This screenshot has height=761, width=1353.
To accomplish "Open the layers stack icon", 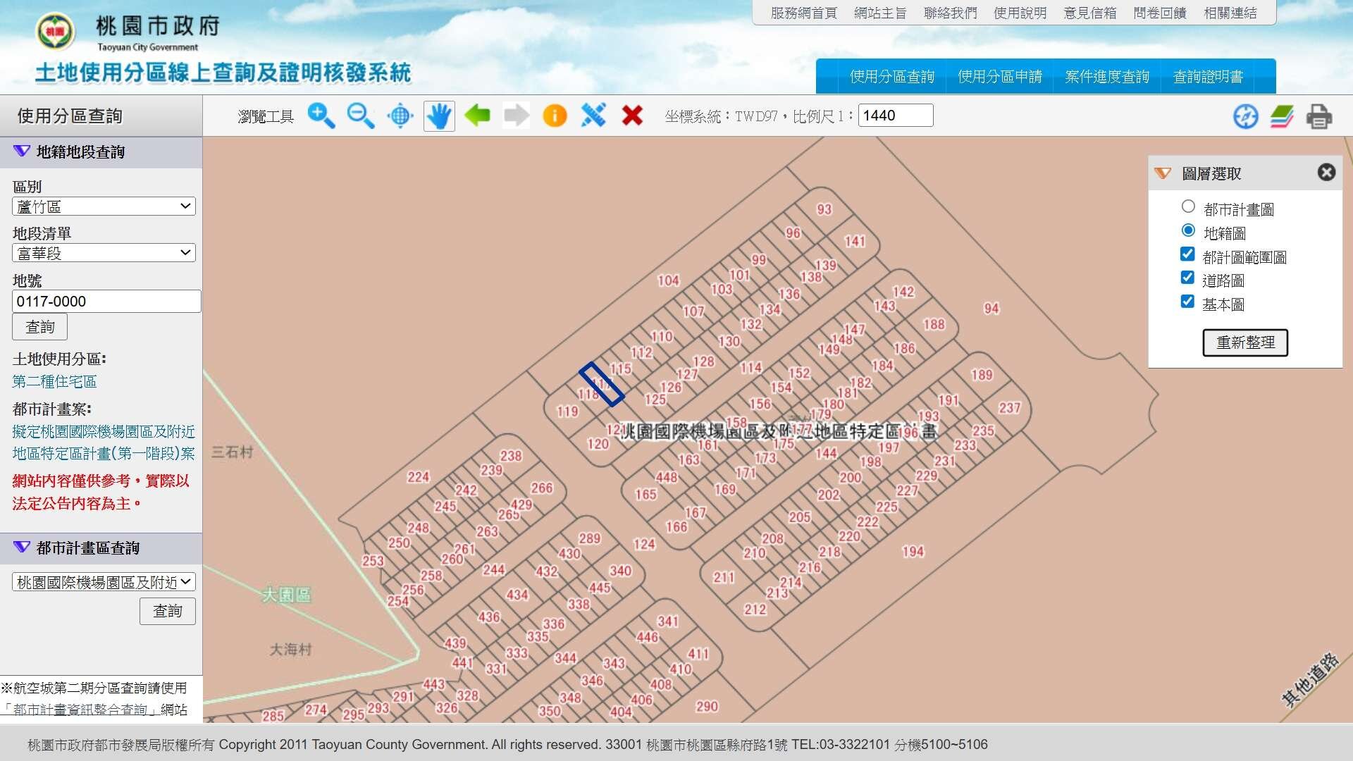I will (x=1282, y=116).
